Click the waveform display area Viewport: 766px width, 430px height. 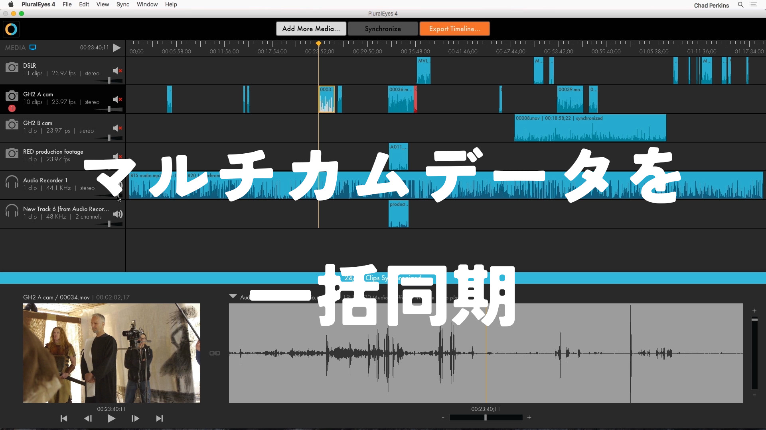(x=486, y=353)
